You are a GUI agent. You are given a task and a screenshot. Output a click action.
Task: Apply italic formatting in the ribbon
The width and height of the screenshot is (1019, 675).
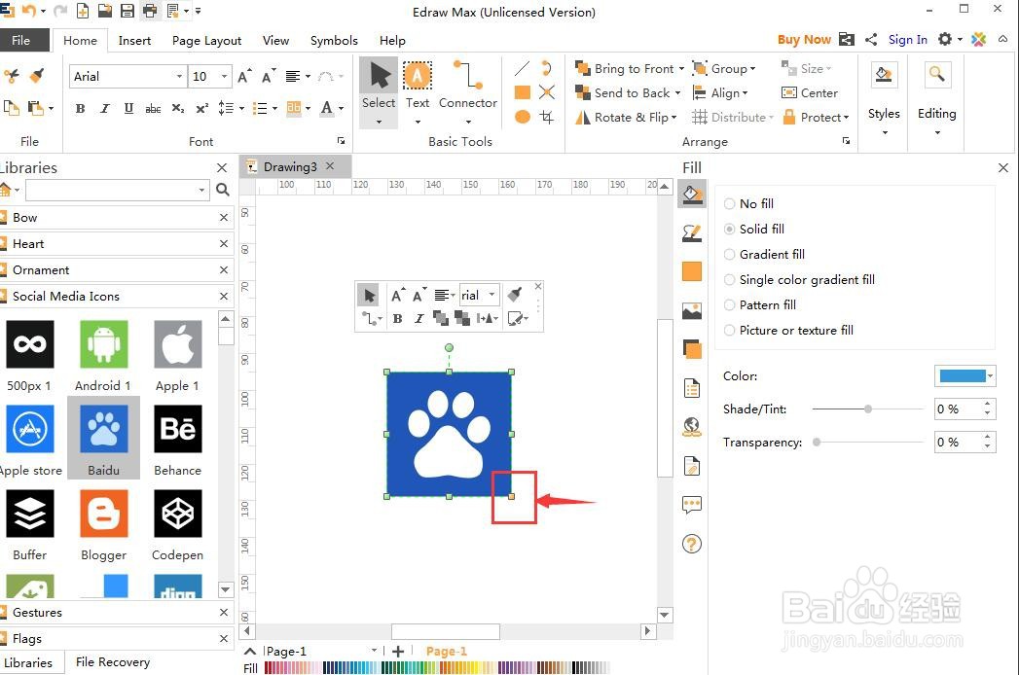105,109
